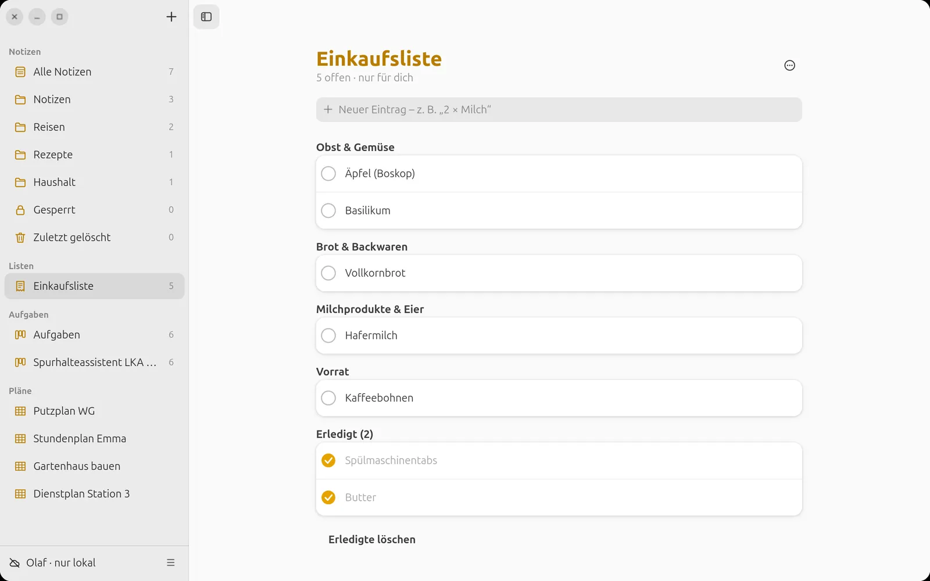Click the cloud-off sync icon beside Olaf
The image size is (930, 581).
tap(15, 563)
